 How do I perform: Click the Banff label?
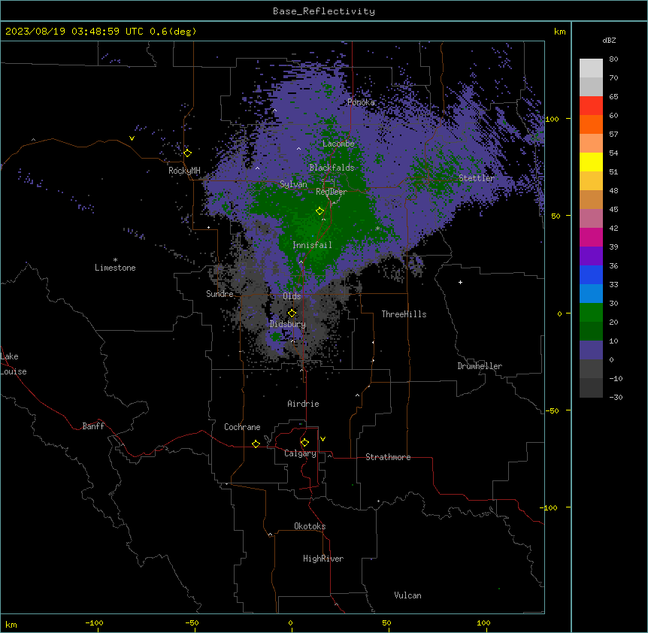pos(93,426)
